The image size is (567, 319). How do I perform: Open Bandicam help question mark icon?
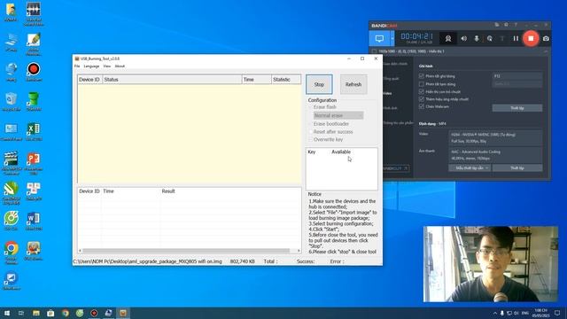[516, 25]
